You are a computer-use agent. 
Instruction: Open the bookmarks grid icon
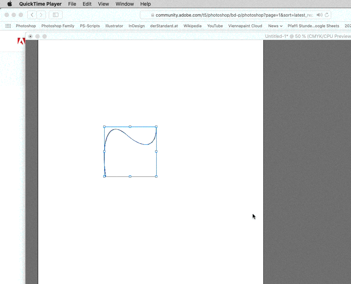[x=8, y=26]
